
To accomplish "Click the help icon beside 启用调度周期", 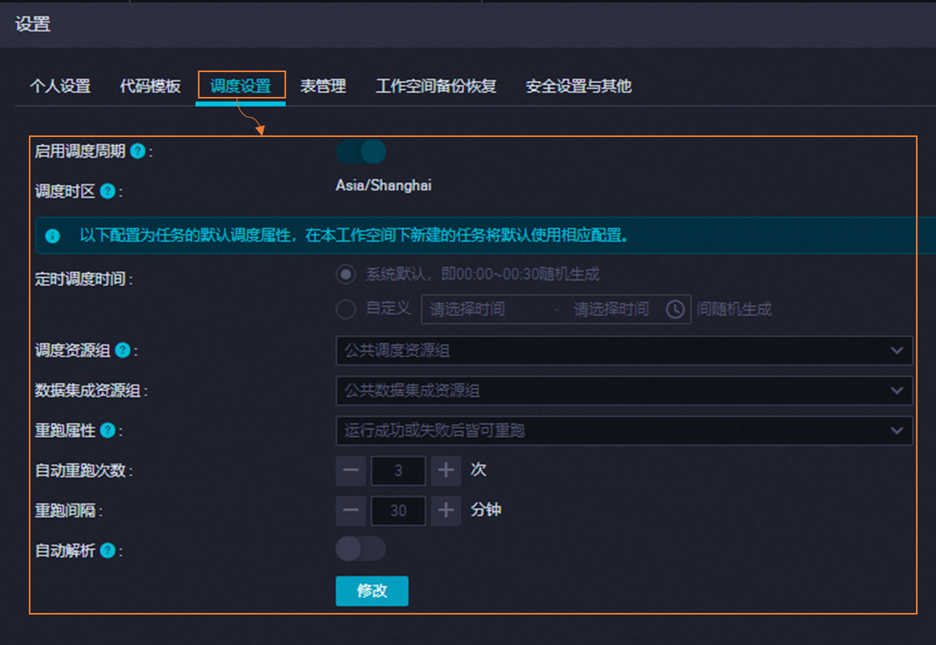I will 136,151.
